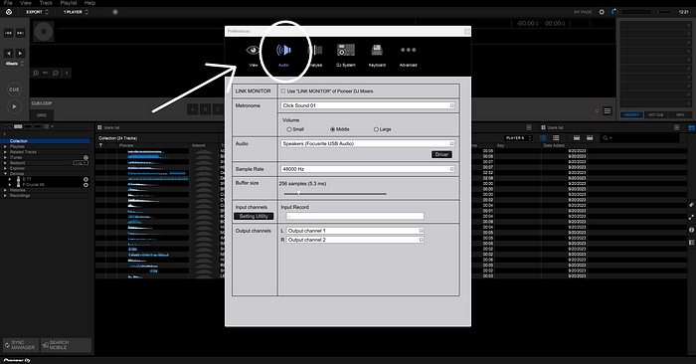Click the CUE button on the player
The image size is (696, 364).
[x=14, y=90]
